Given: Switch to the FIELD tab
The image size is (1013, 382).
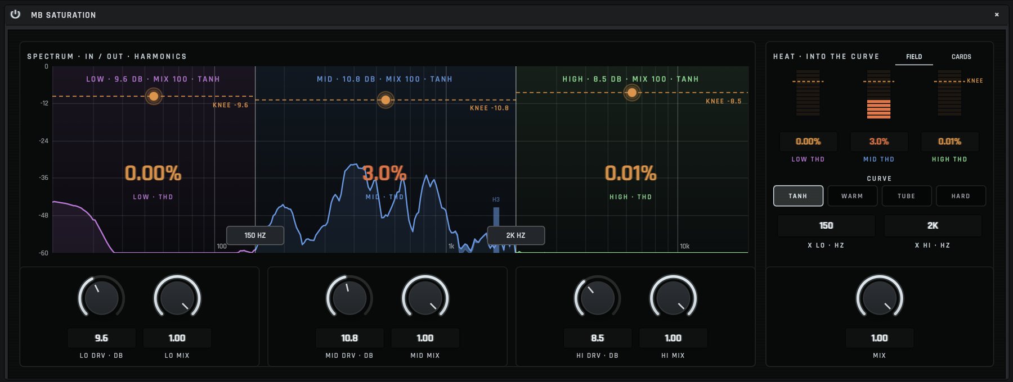Looking at the screenshot, I should pyautogui.click(x=914, y=57).
